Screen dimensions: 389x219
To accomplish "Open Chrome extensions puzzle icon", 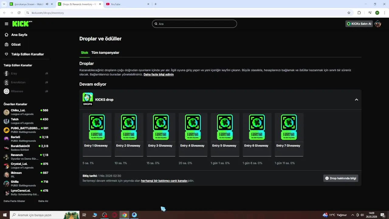I will tap(359, 13).
